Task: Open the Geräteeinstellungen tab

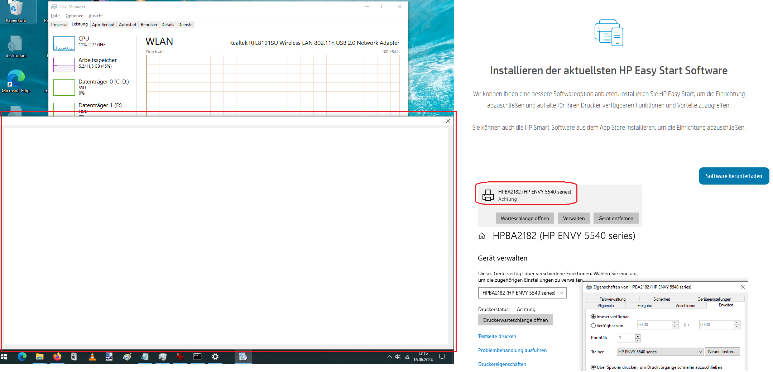Action: coord(714,299)
